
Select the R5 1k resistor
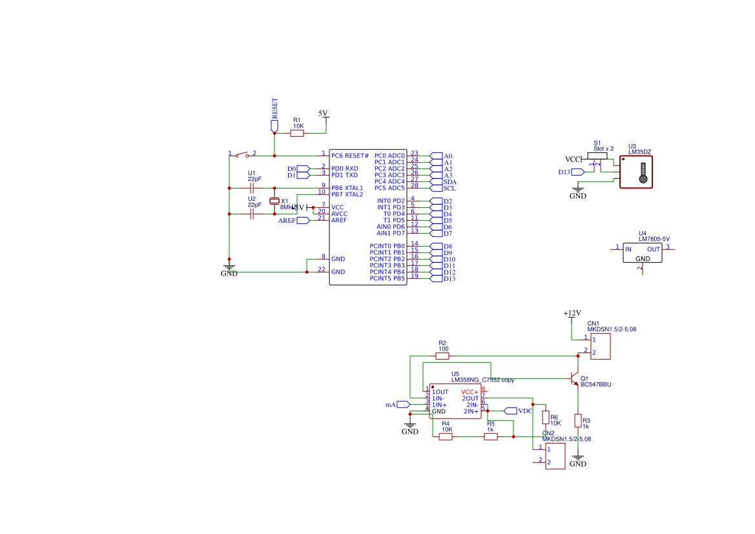tap(491, 436)
